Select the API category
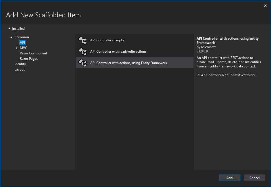 point(22,42)
